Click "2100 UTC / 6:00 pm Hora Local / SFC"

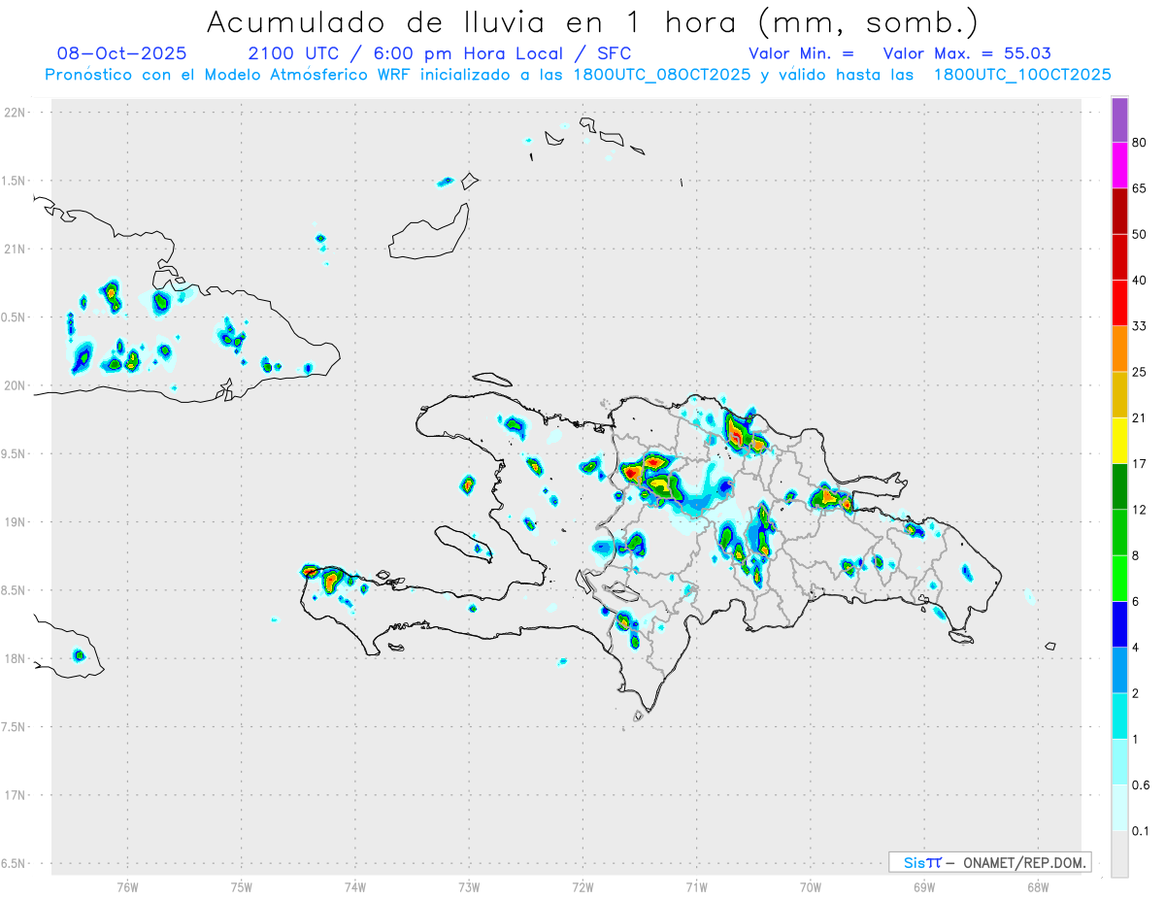pos(440,53)
